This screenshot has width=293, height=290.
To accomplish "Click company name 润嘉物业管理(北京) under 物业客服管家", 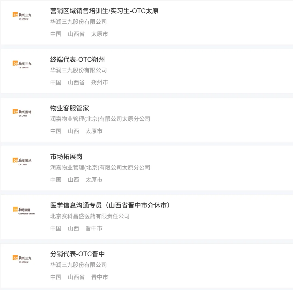I will [100, 119].
